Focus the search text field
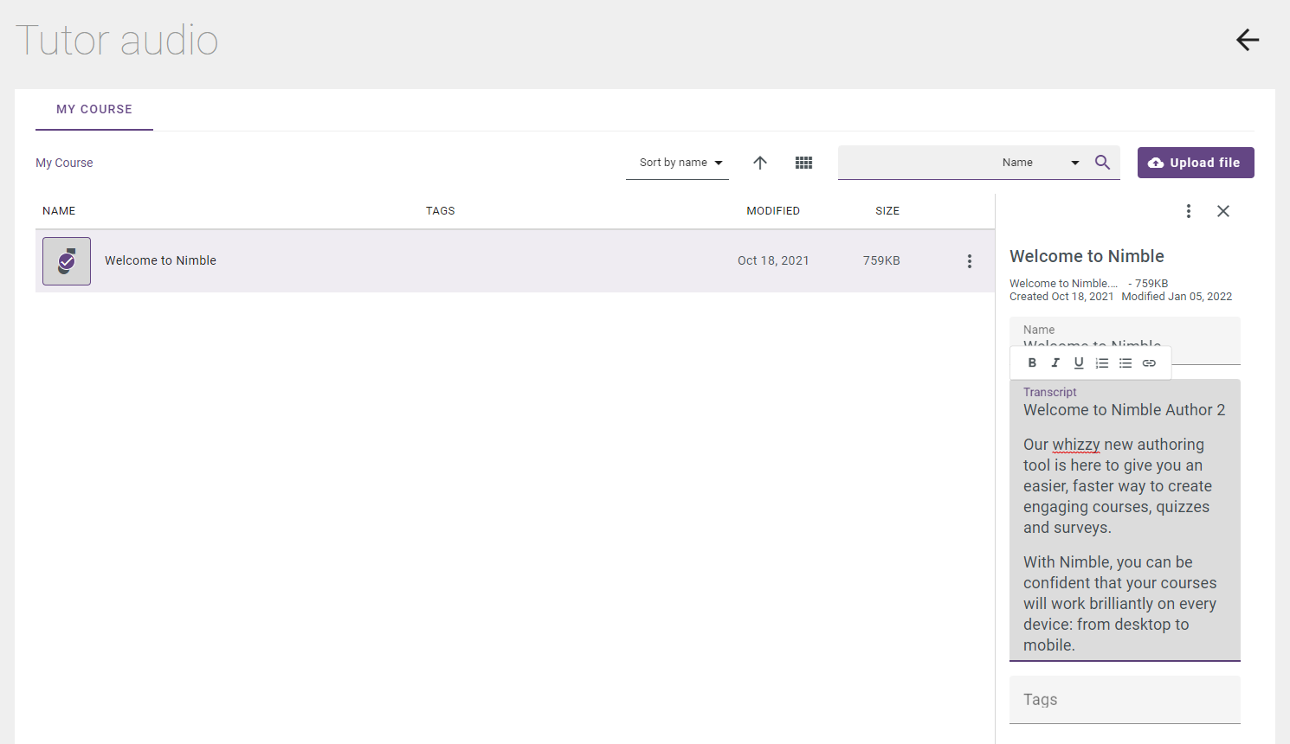Screen dimensions: 1290x744 tap(913, 163)
